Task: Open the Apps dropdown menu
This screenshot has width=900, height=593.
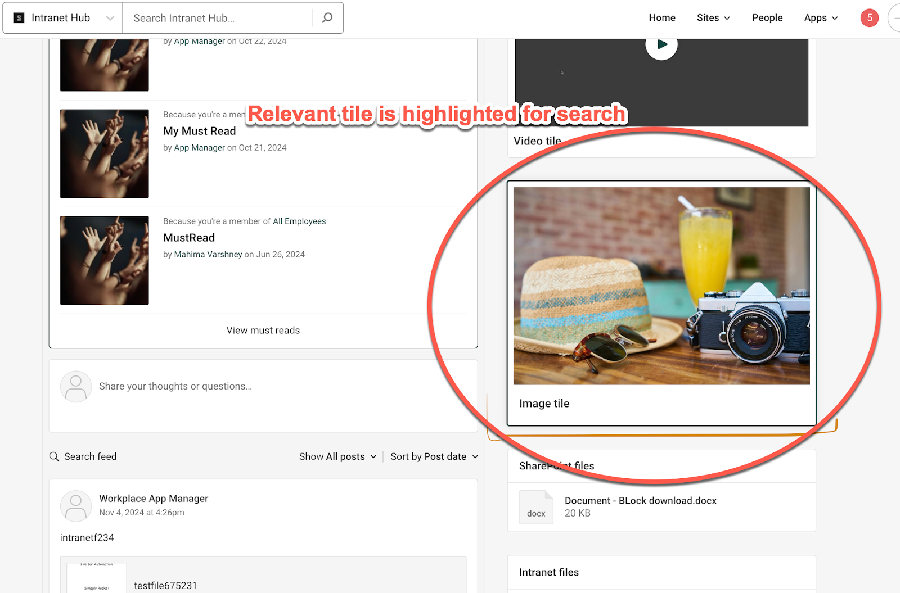Action: 821,18
